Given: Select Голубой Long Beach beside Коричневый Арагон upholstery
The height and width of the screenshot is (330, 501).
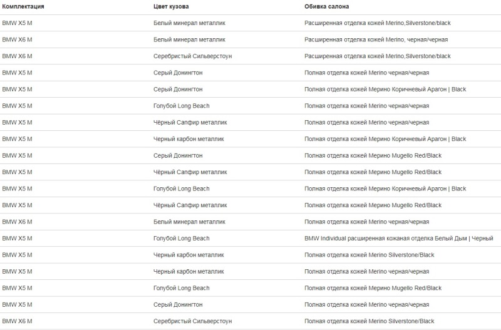Looking at the screenshot, I should click(x=182, y=189).
